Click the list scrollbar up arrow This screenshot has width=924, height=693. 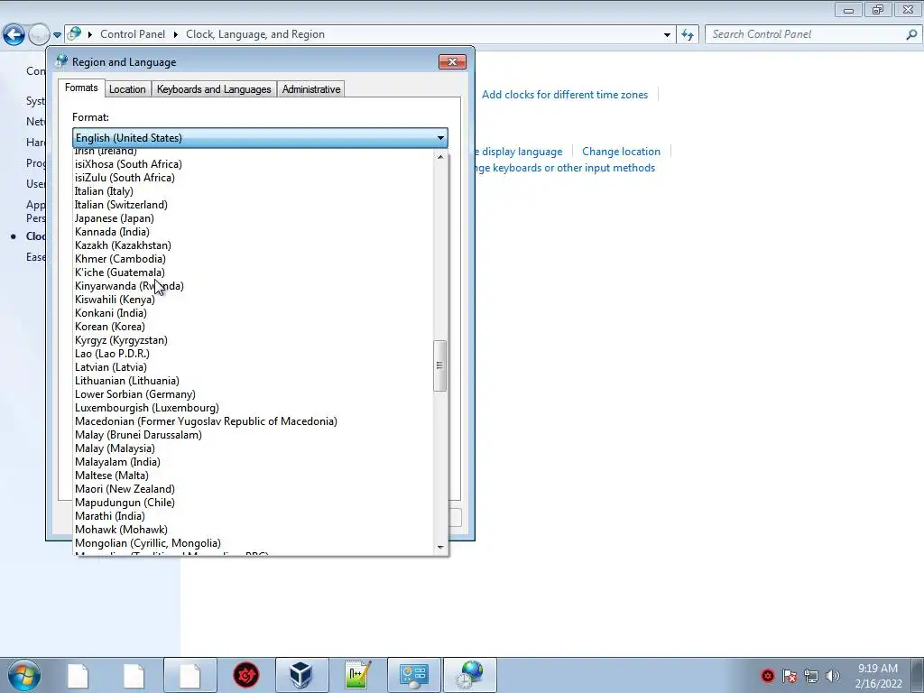[440, 157]
